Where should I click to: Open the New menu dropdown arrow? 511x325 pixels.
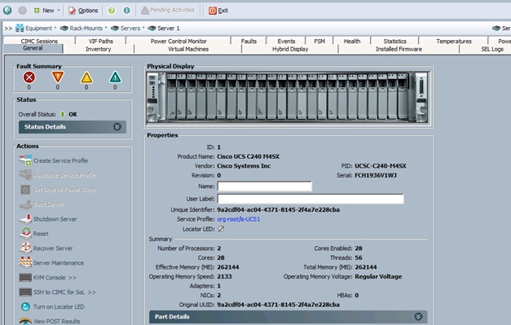(59, 11)
